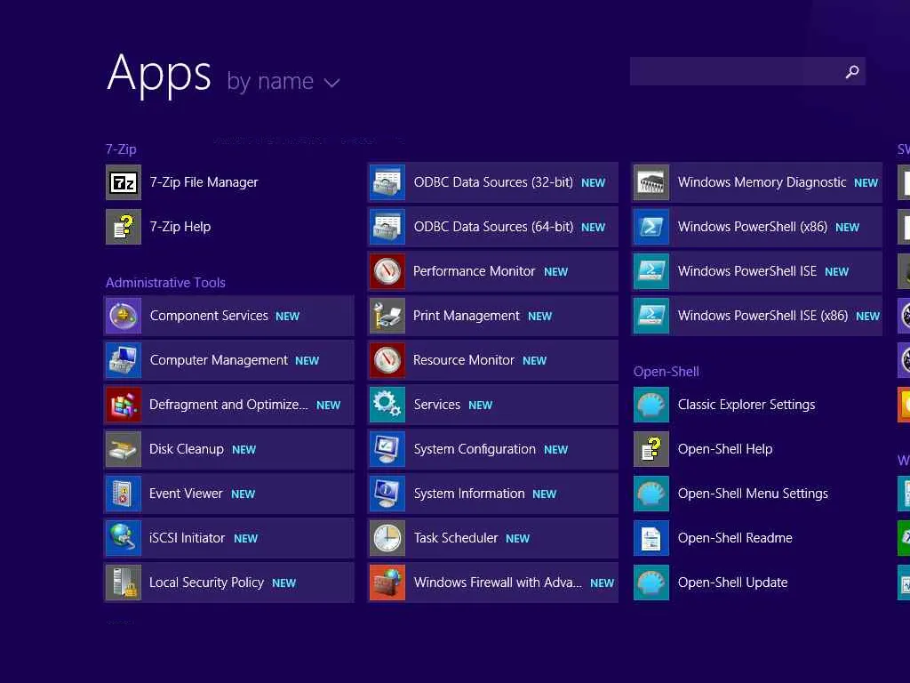Click the 'Classic Explorer Settings' label

(x=746, y=405)
